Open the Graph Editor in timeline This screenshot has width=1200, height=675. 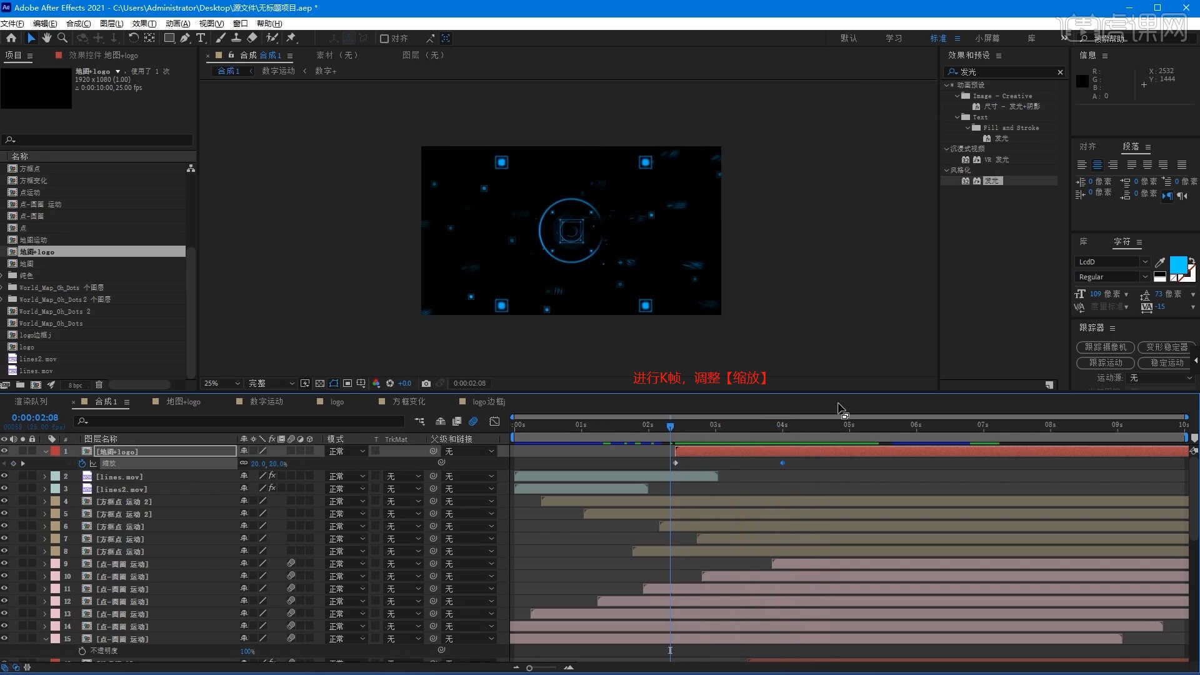[x=494, y=421]
